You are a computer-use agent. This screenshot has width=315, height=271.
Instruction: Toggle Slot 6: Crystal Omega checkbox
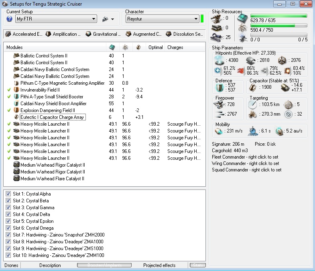click(x=8, y=228)
